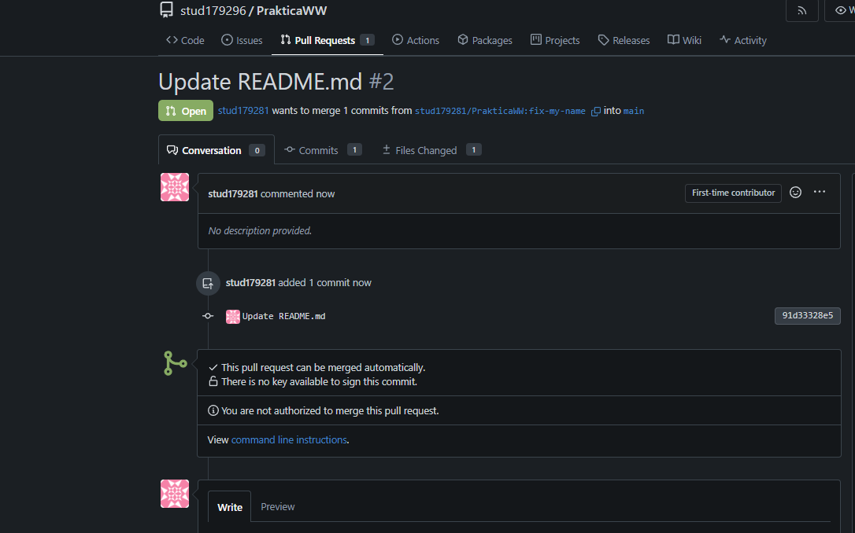This screenshot has width=855, height=533.
Task: Open commit hash 91d33328e5
Action: [807, 316]
